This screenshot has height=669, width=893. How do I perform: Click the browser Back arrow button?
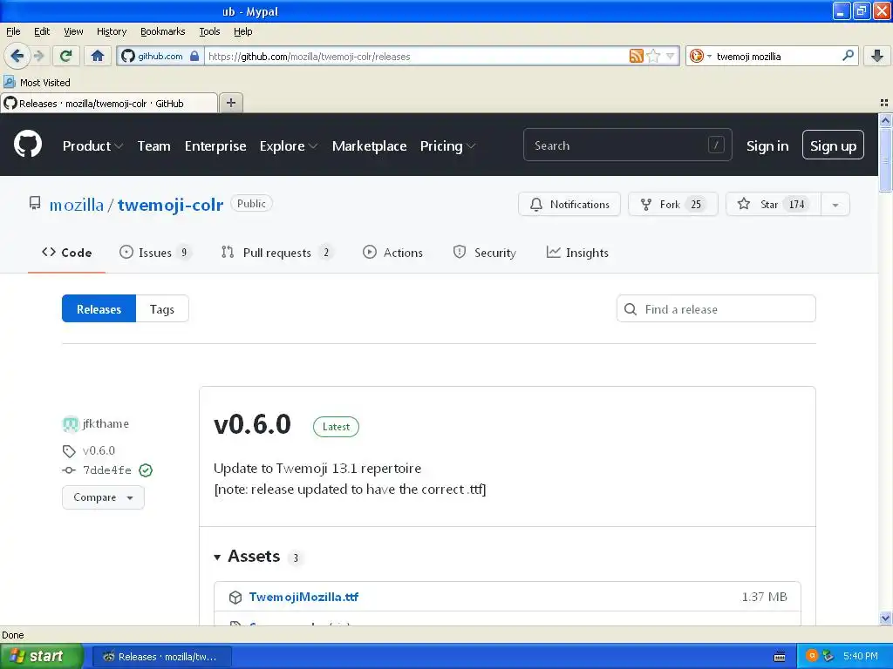coord(17,56)
